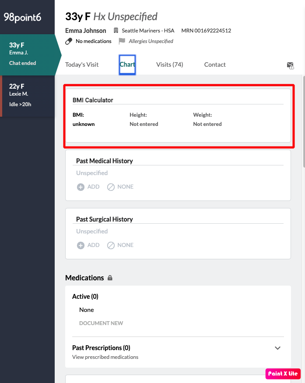
Task: Click the building icon beside Seattle Mariners
Action: (116, 31)
